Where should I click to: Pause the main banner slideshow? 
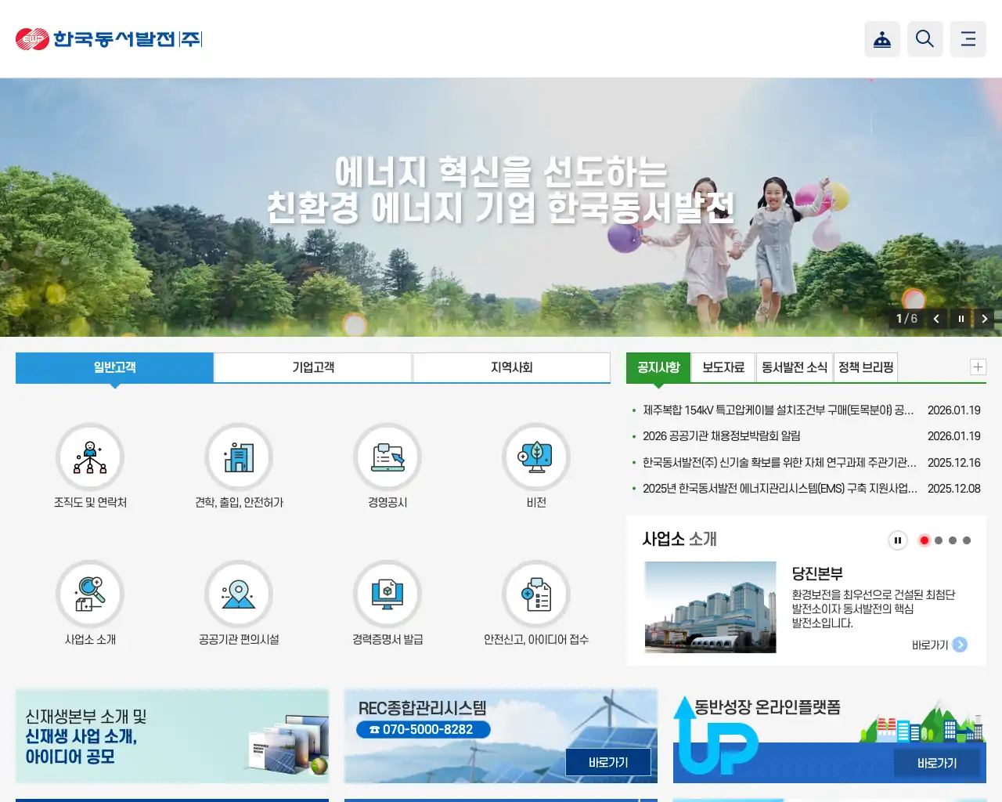[x=961, y=319]
